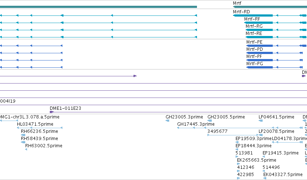
Task: Click the Mrtf gene label
Action: [237, 3]
